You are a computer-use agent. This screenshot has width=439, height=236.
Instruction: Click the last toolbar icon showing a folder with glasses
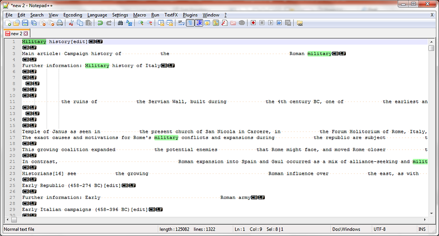click(300, 23)
